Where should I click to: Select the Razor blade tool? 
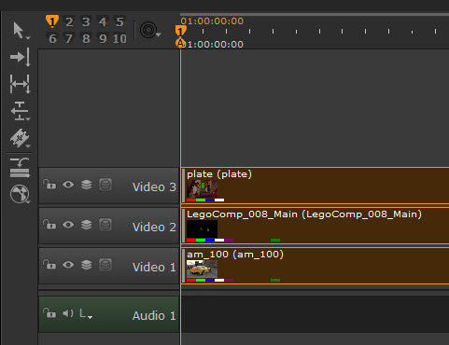coord(20,138)
